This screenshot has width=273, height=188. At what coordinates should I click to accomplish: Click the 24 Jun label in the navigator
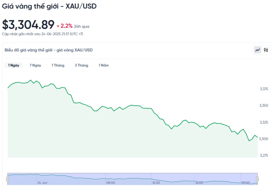coord(42,183)
